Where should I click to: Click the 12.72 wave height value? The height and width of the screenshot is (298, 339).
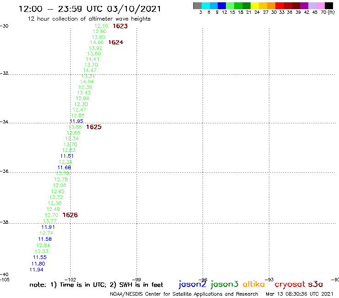click(x=56, y=198)
